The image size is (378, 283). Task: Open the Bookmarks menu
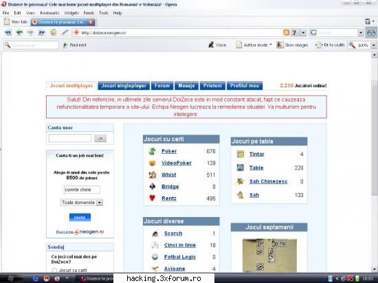[49, 13]
